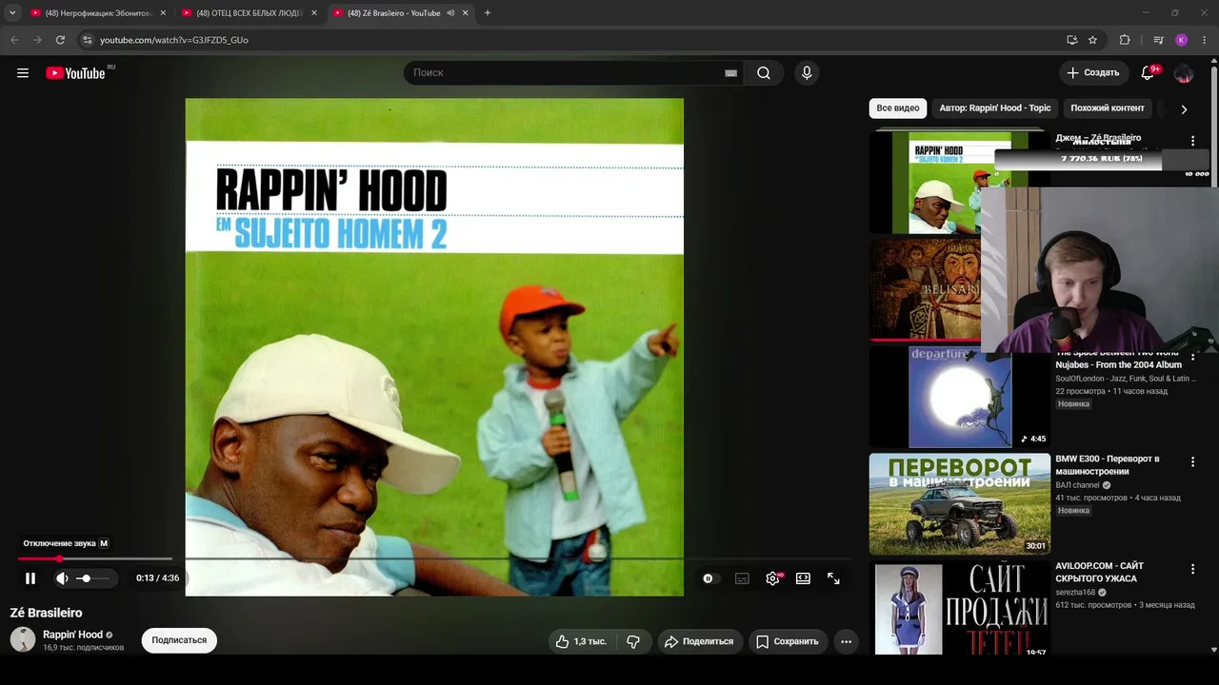
Task: Enter fullscreen mode
Action: coord(833,578)
